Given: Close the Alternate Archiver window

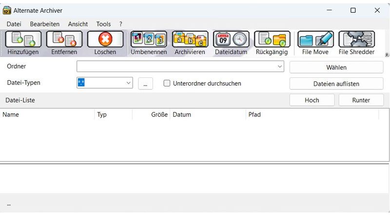Looking at the screenshot, I should tap(377, 10).
